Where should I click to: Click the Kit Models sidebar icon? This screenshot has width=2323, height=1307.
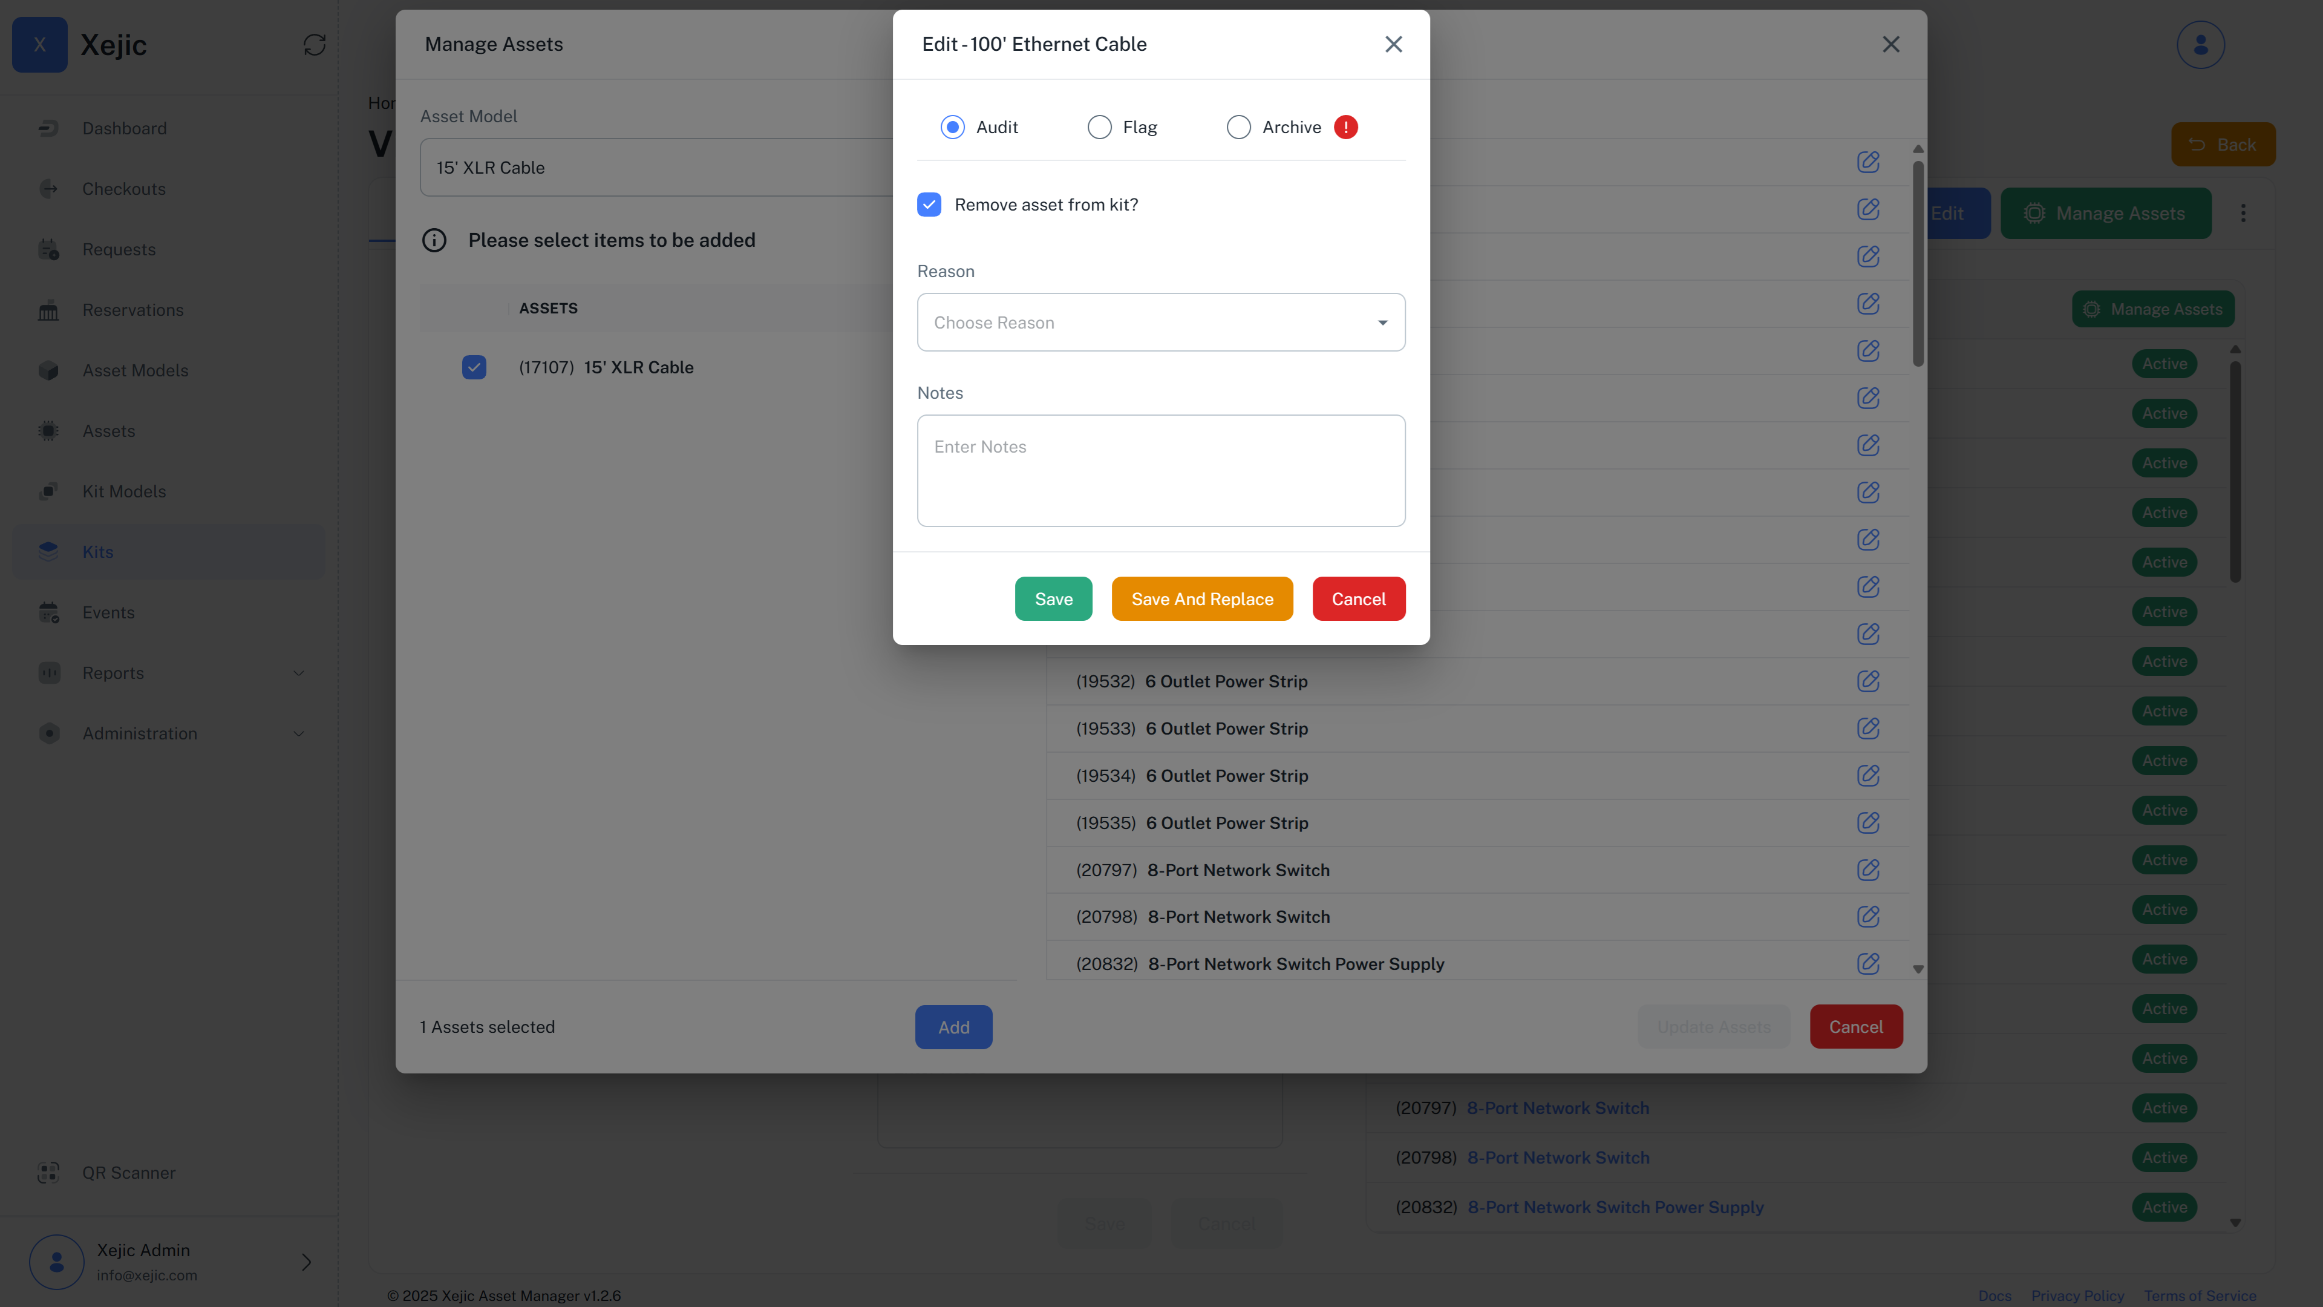tap(48, 491)
